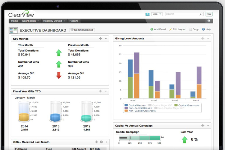Go to the Home menu item
Viewport: 225px width, 150px height.
point(14,21)
